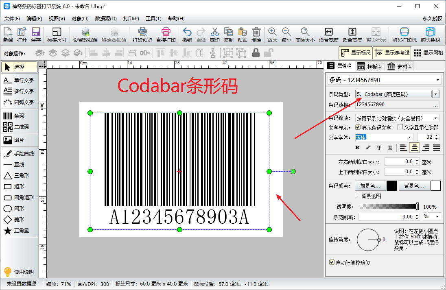Fit canvas with 适合高度
The width and height of the screenshot is (446, 290).
click(352, 35)
